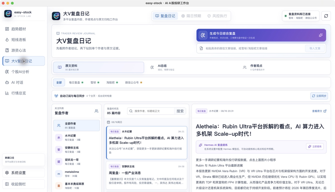
Task: Click the easy-stock logo icon in sidebar
Action: tap(8, 14)
